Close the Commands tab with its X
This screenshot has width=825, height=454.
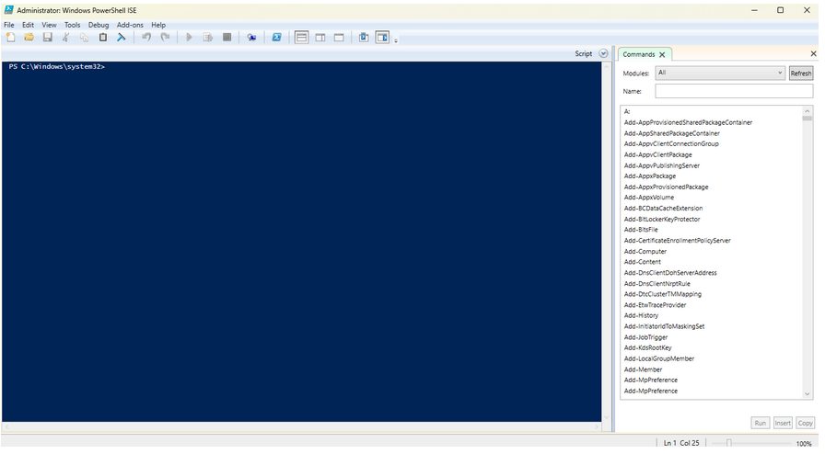click(662, 54)
